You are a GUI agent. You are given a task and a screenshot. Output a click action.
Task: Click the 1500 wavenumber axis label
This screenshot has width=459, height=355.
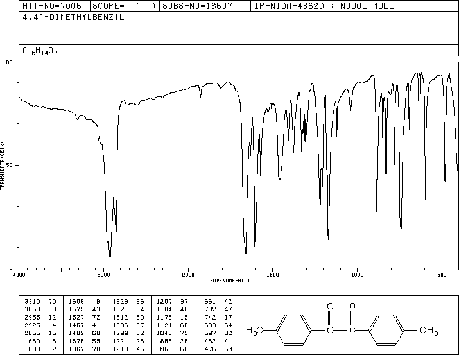pyautogui.click(x=273, y=275)
